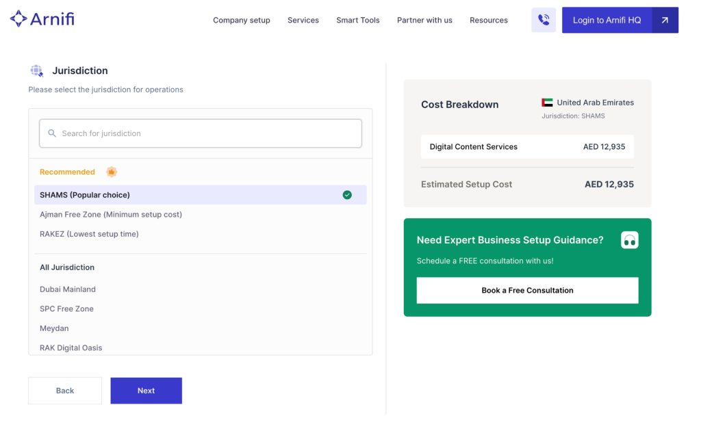Deselect the SHAMS green checkmark
This screenshot has width=701, height=435.
coord(347,194)
